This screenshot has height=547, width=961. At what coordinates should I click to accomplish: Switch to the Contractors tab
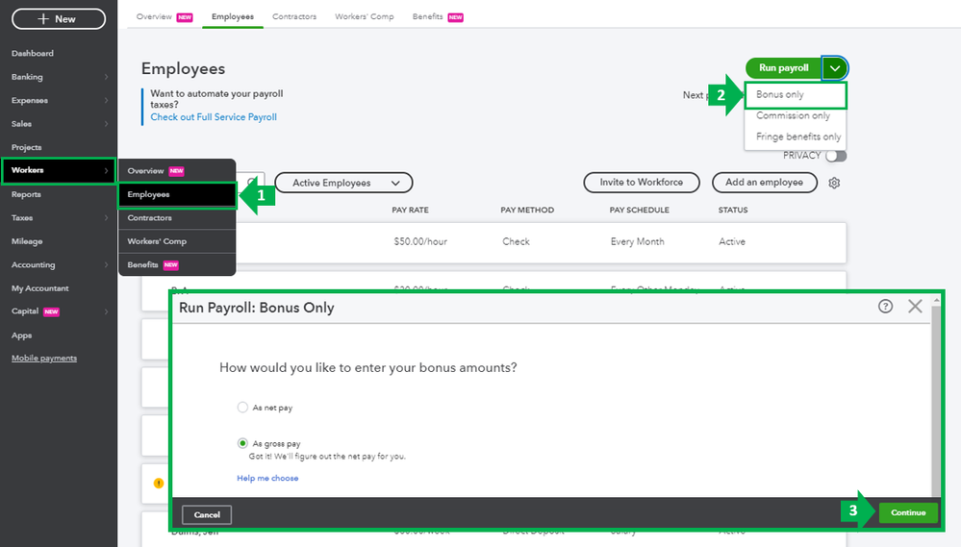(294, 16)
